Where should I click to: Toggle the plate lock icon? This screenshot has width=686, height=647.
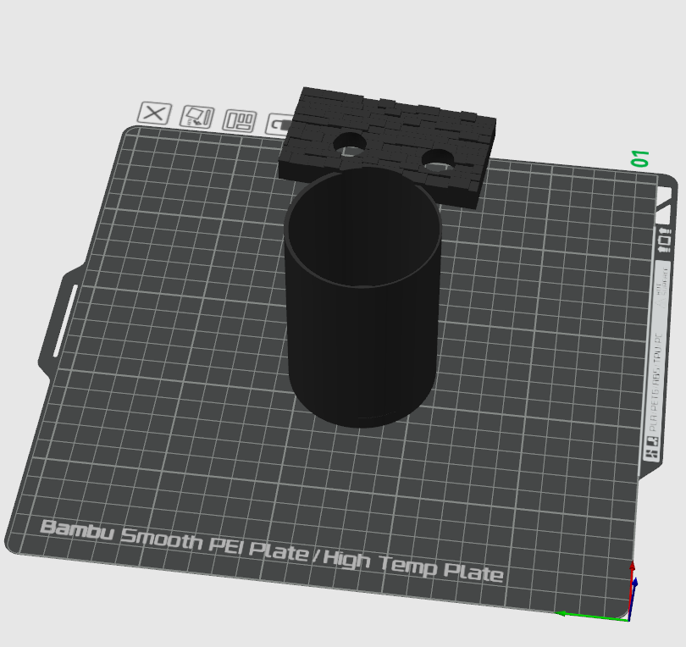click(279, 124)
